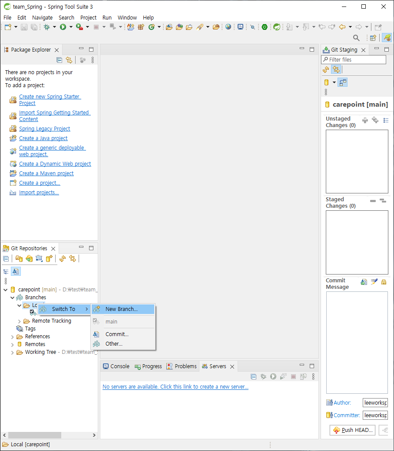394x451 pixels.
Task: Click web browser globe icon in toolbar
Action: (228, 27)
